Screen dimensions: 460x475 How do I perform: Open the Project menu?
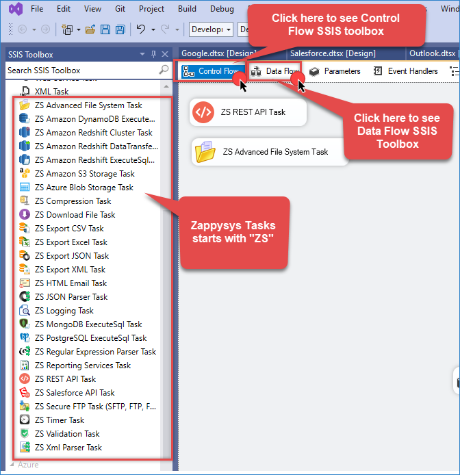pyautogui.click(x=151, y=9)
